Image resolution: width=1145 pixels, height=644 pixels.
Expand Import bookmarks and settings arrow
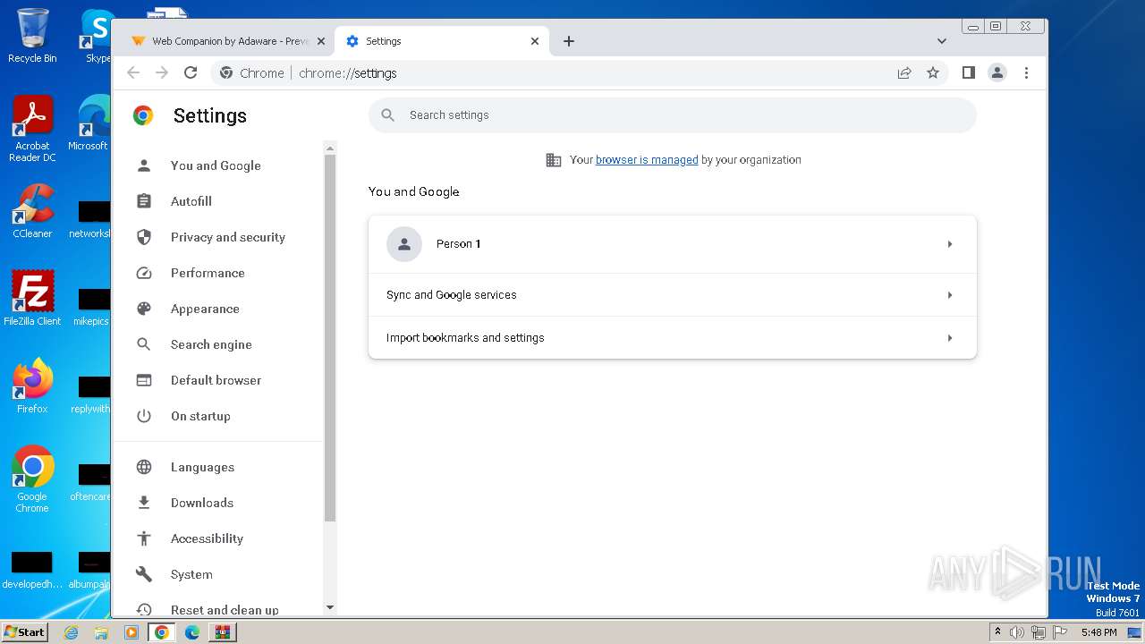click(x=950, y=338)
